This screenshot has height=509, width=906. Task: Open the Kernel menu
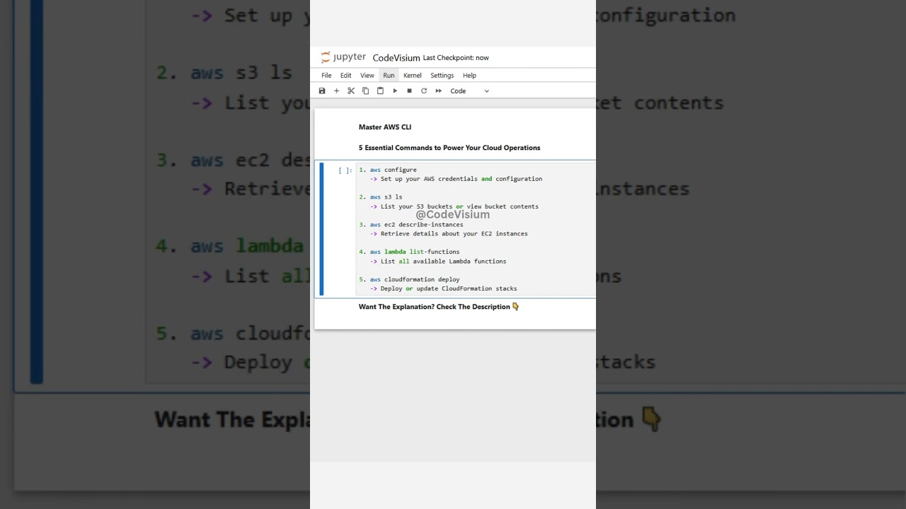(412, 75)
